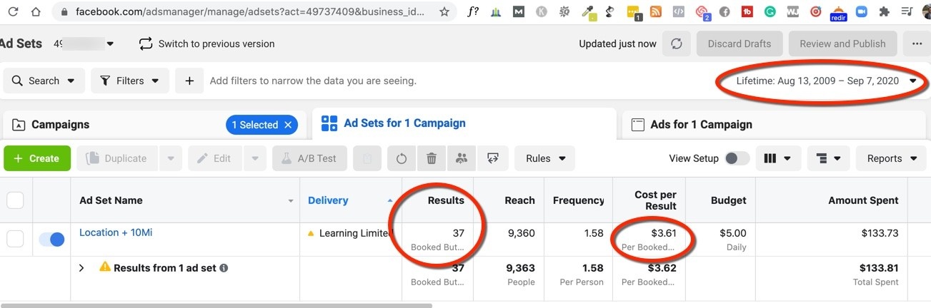Toggle Location + 10Mi ad set off
This screenshot has height=308, width=931.
[51, 240]
